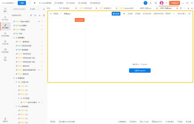Open 自动化测试 in the sidebar
The height and width of the screenshot is (124, 194).
click(x=5, y=34)
